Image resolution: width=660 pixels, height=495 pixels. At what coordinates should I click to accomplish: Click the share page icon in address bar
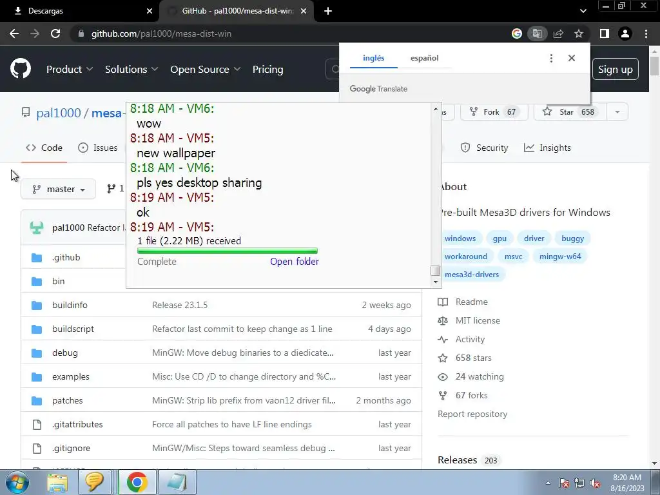pos(558,34)
